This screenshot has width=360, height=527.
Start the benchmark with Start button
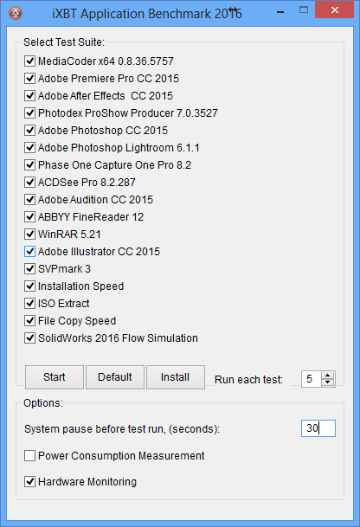[x=55, y=377]
